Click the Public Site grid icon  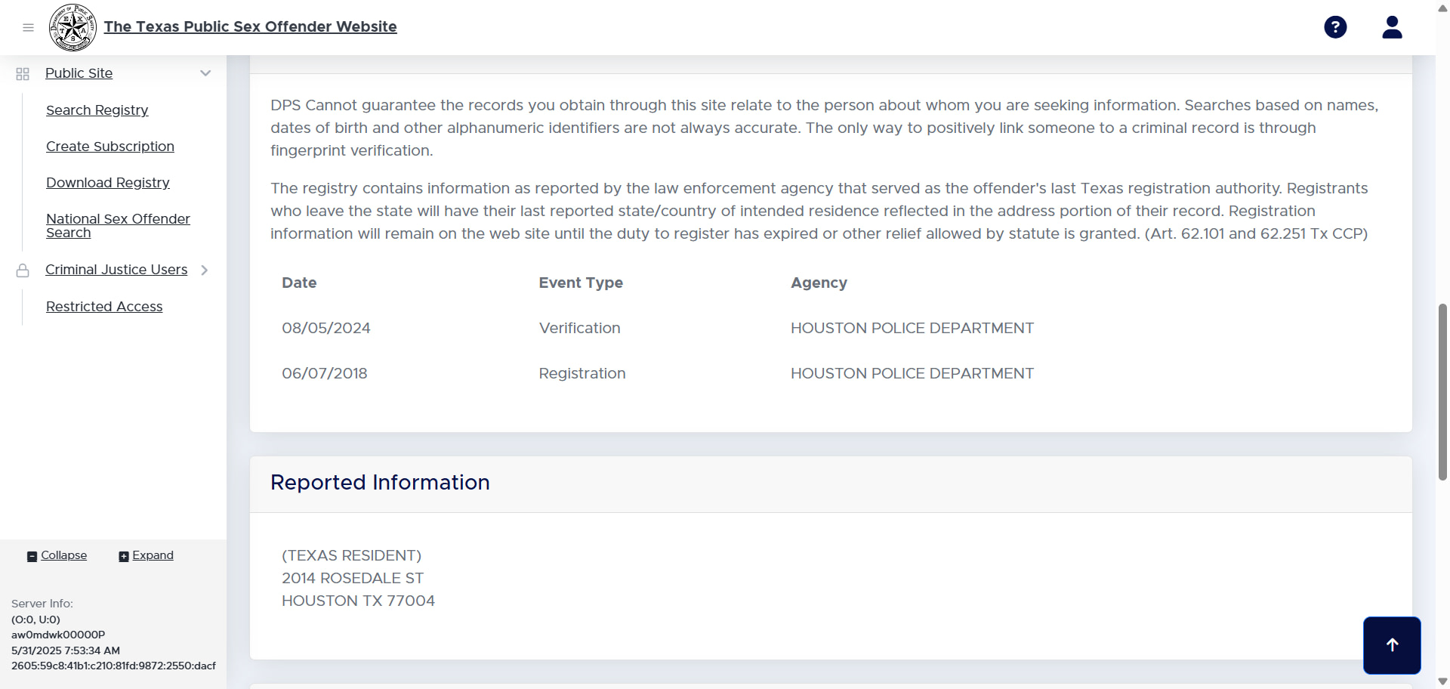23,73
